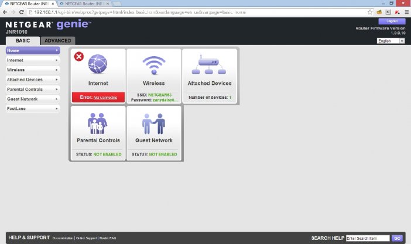The width and height of the screenshot is (411, 244).
Task: Click the GO search button
Action: [397, 238]
